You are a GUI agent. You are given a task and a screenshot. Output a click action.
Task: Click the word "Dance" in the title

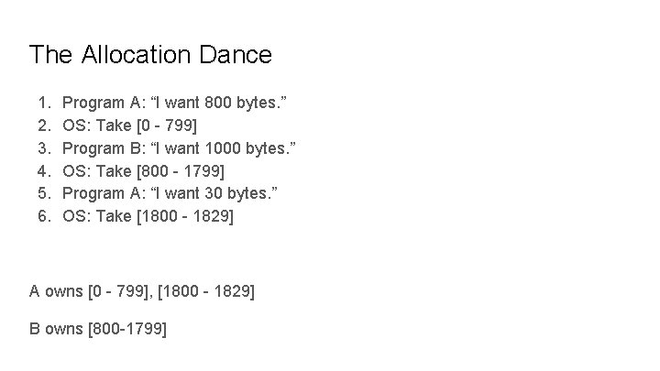[x=236, y=55]
